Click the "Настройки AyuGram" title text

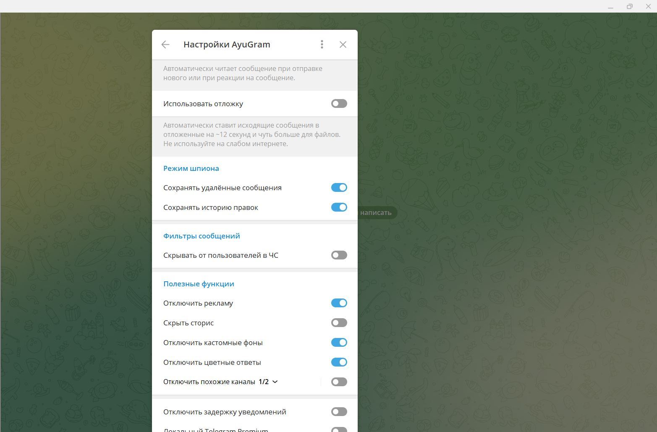[227, 45]
